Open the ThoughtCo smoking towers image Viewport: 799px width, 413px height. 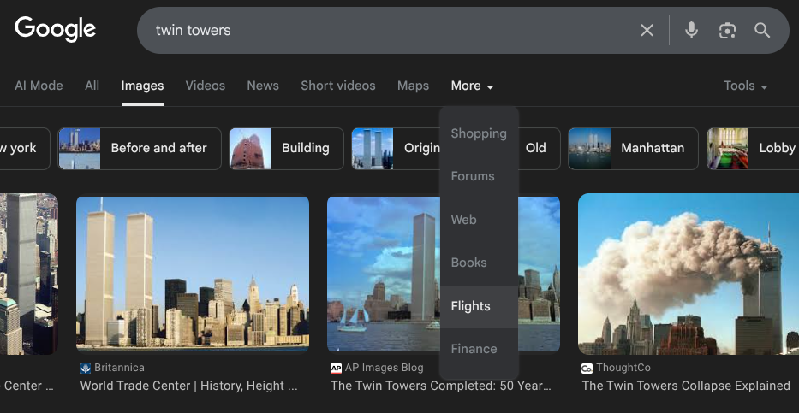click(688, 273)
